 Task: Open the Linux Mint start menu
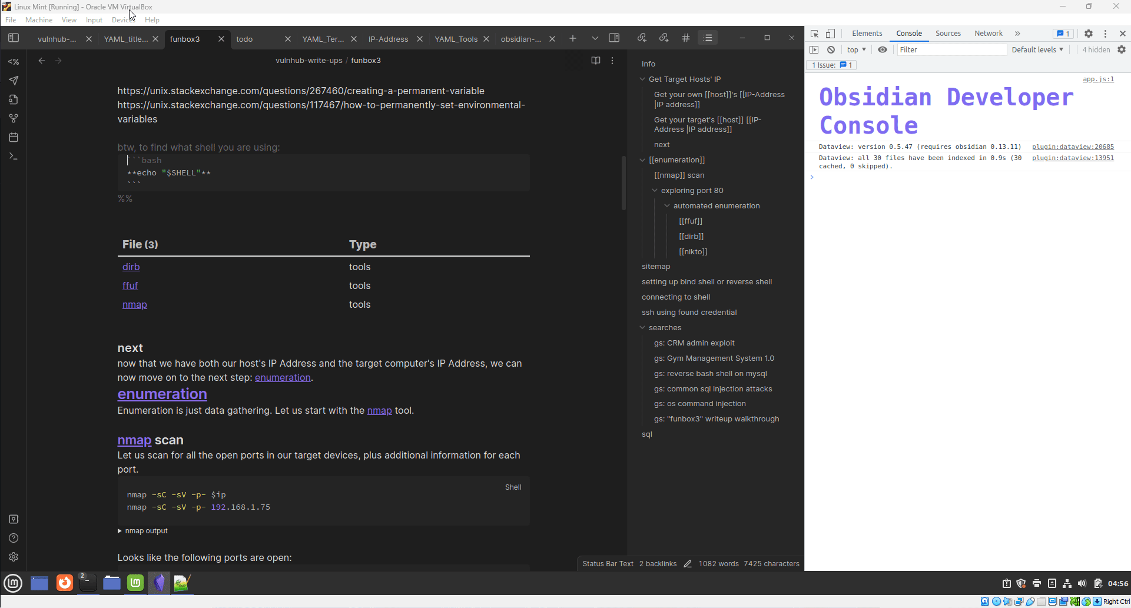click(13, 583)
